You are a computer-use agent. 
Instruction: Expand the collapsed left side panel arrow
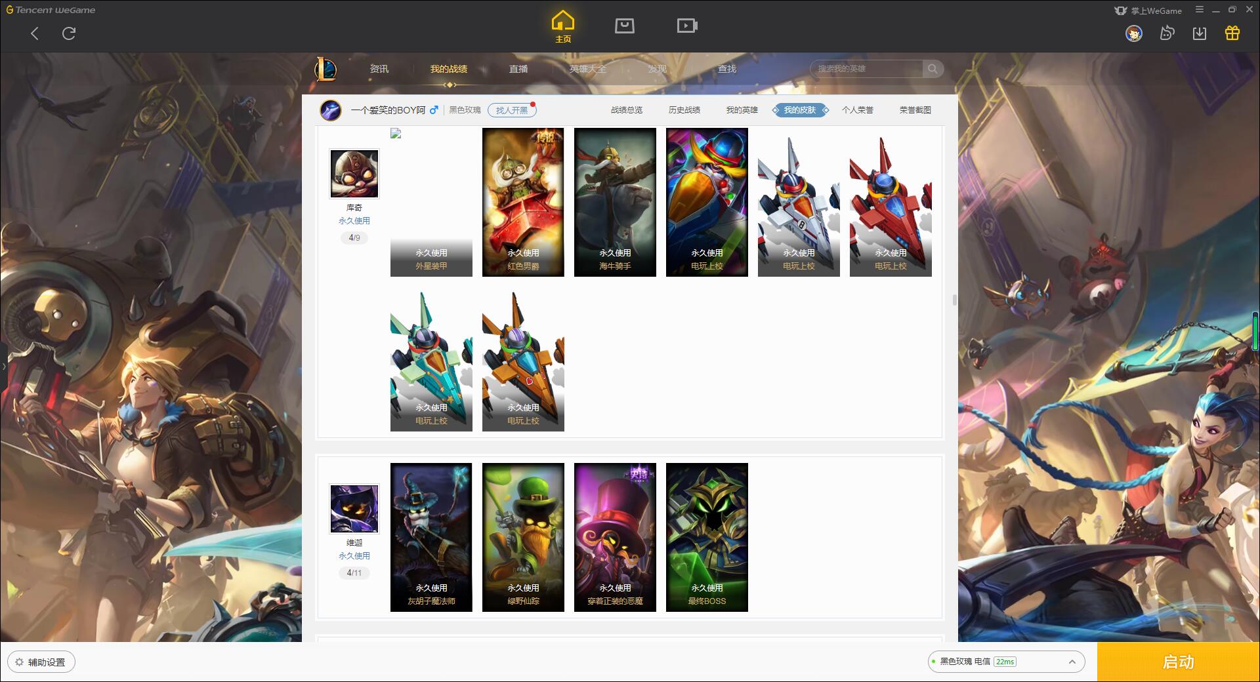(3, 366)
